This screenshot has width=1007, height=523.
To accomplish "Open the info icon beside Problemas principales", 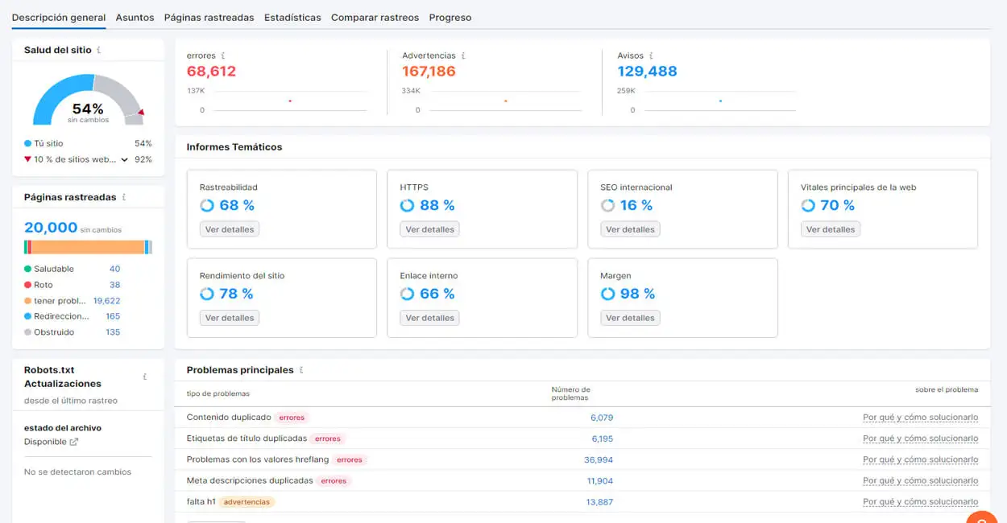I will (x=301, y=370).
